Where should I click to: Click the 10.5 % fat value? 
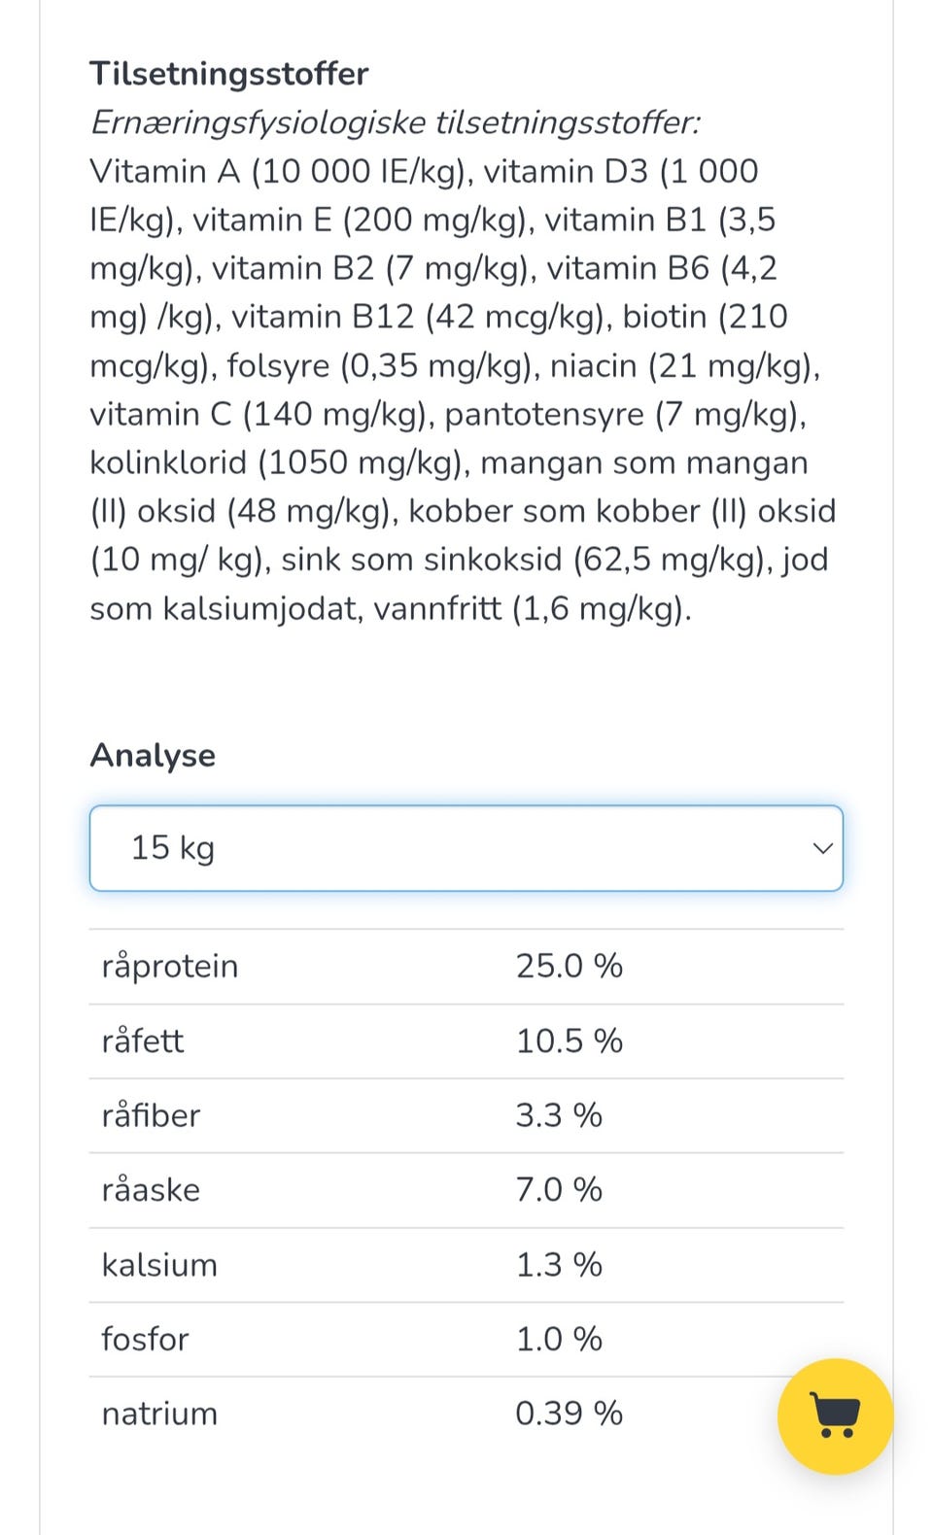[x=569, y=1040]
